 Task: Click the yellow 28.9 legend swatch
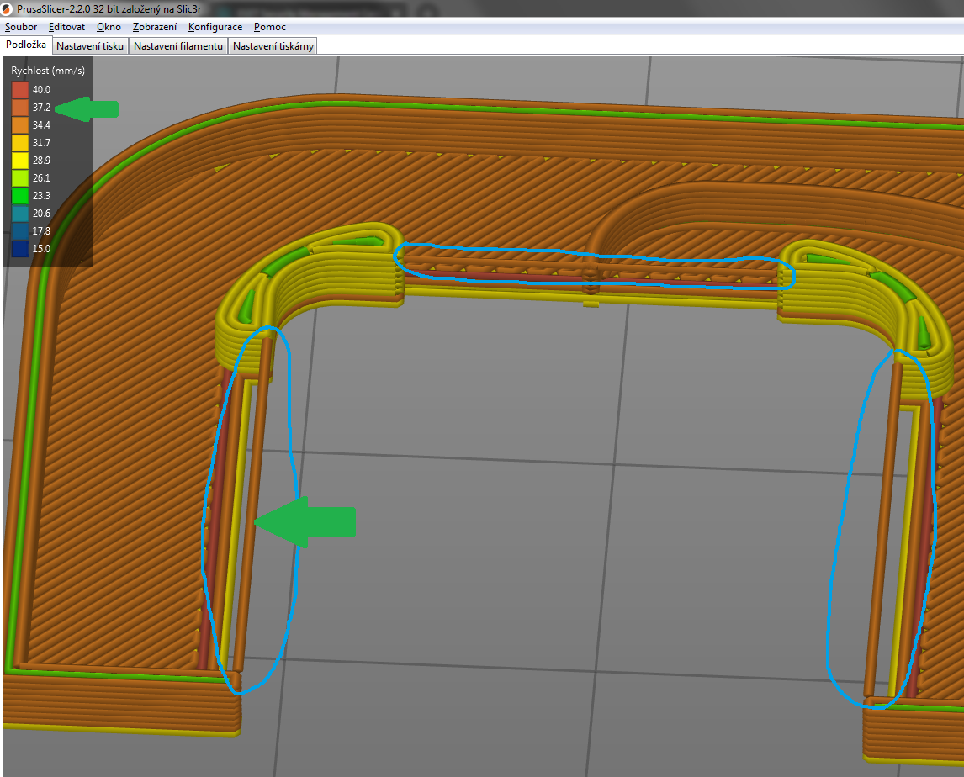(x=20, y=161)
